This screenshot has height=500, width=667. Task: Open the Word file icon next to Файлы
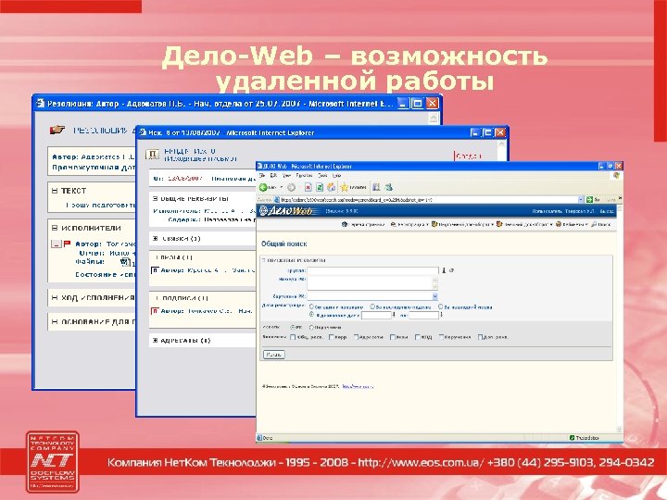click(125, 262)
